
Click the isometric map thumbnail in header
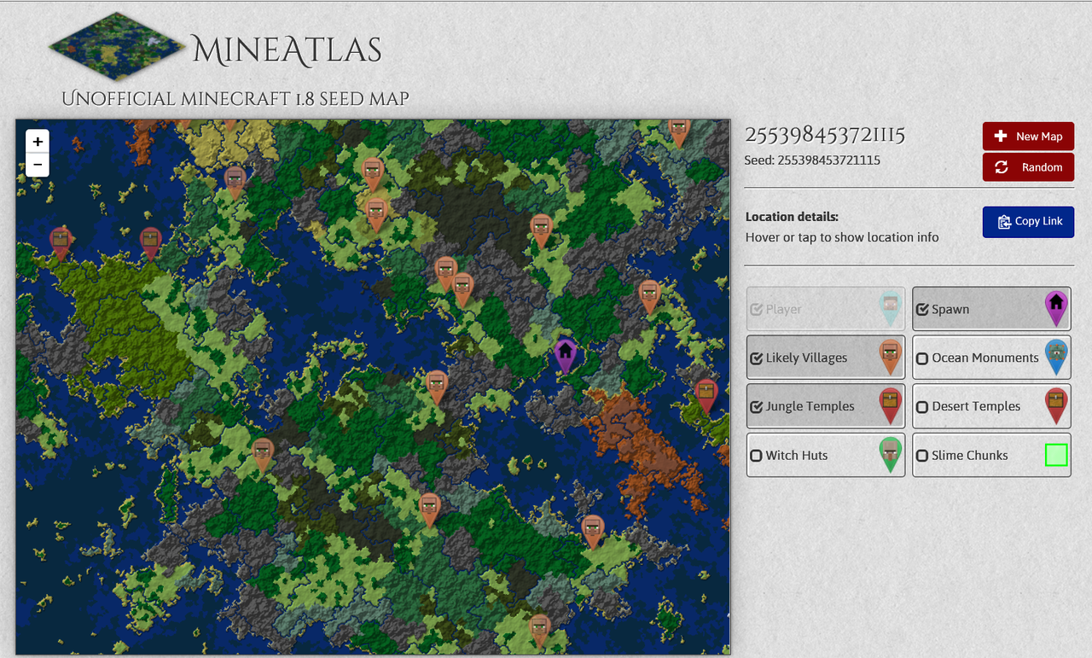pos(117,45)
